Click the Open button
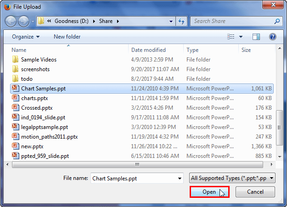Image resolution: width=287 pixels, height=207 pixels. [x=209, y=192]
